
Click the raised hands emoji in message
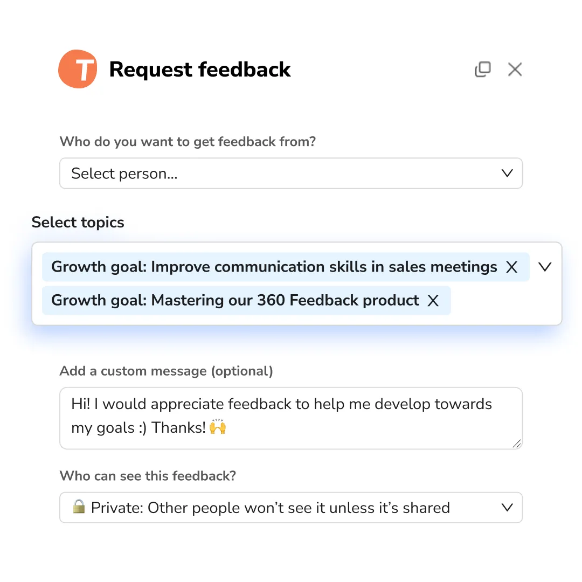pyautogui.click(x=218, y=428)
